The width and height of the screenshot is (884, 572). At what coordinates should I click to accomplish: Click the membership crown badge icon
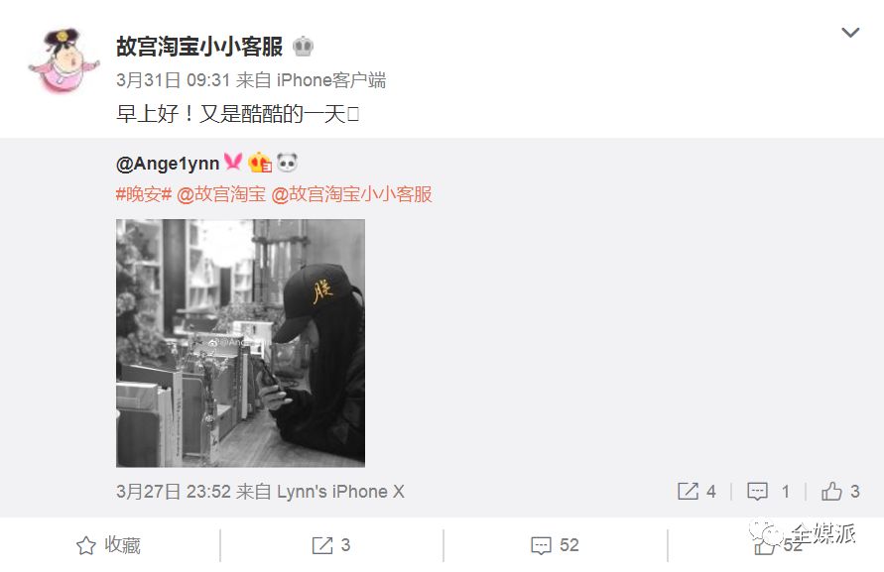click(260, 163)
